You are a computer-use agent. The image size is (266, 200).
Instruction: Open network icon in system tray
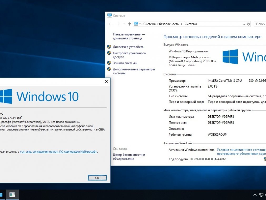click(261, 195)
